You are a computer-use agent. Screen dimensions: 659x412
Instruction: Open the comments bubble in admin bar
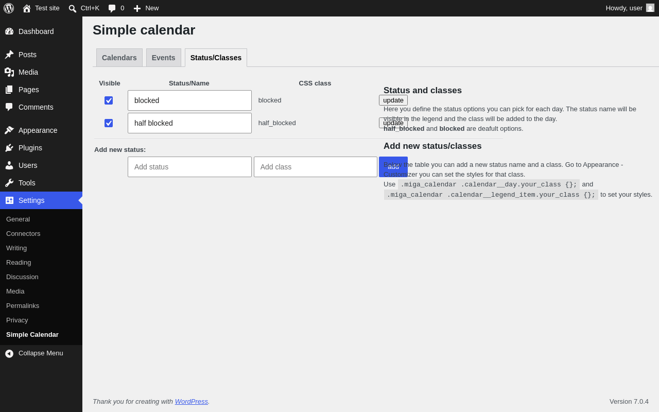116,8
